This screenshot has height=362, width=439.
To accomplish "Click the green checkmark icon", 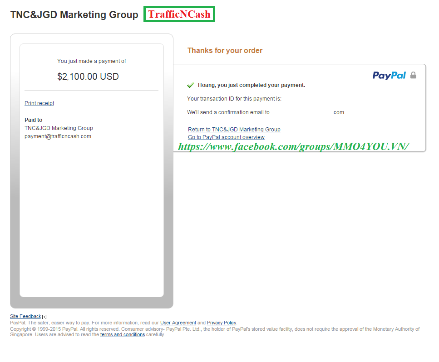I will coord(191,85).
